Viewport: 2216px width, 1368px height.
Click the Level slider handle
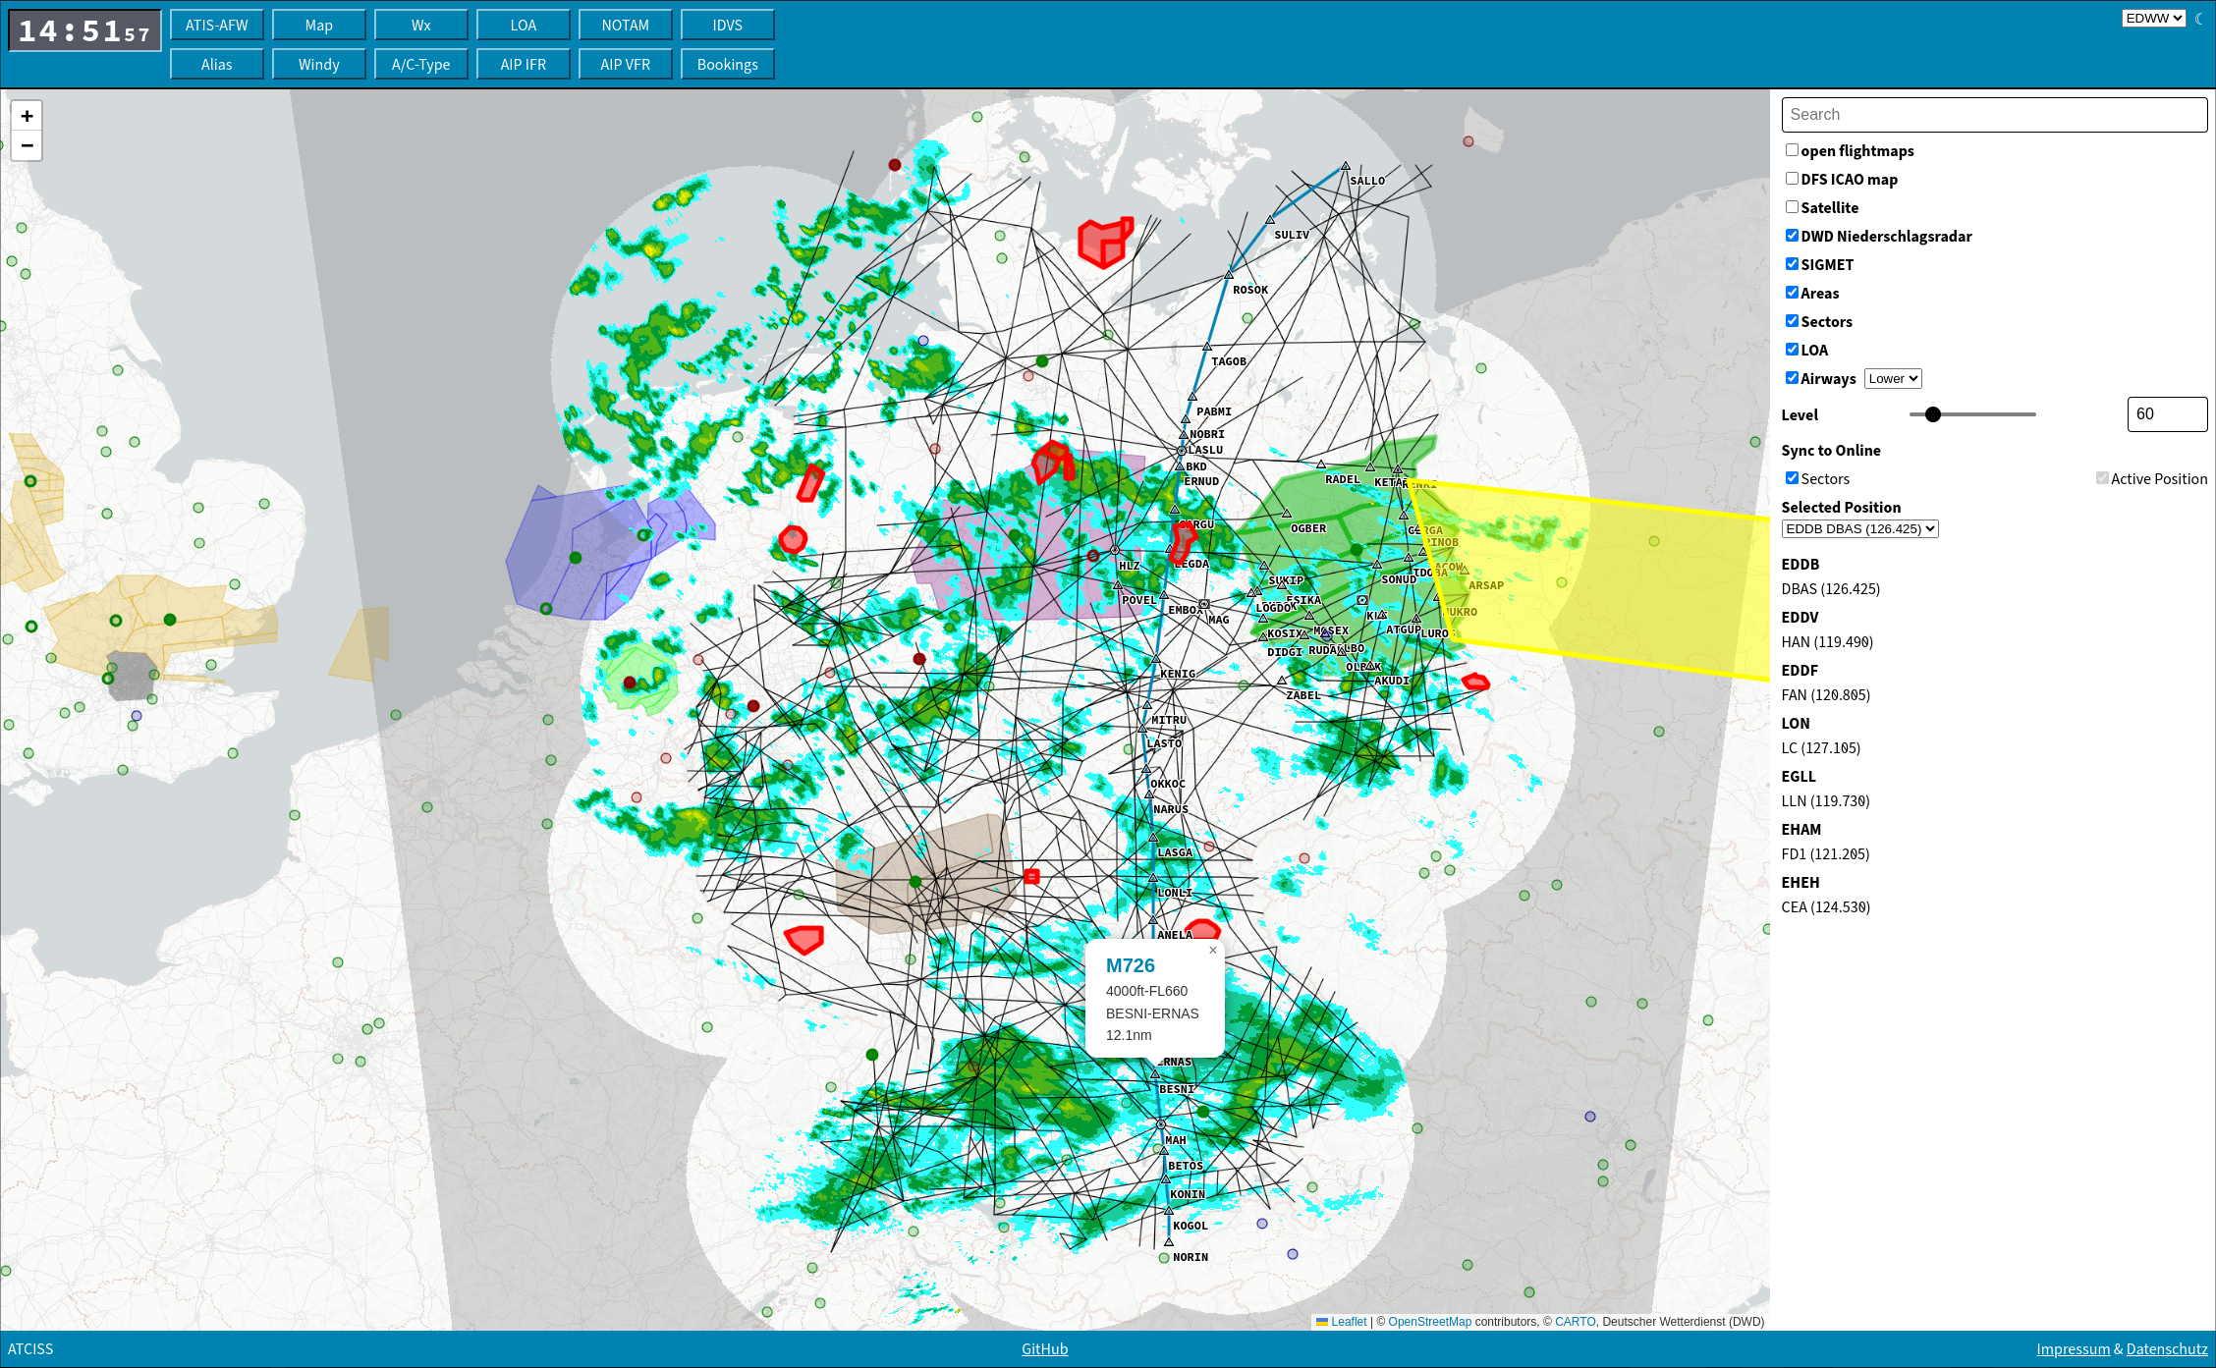(1932, 414)
